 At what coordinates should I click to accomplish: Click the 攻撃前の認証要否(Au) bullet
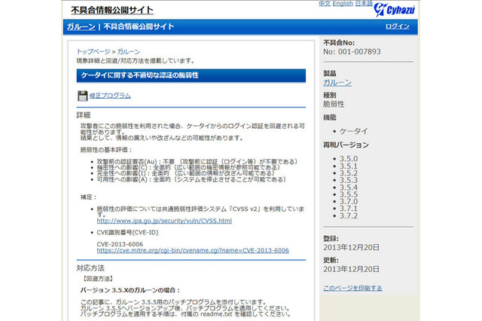coord(197,162)
